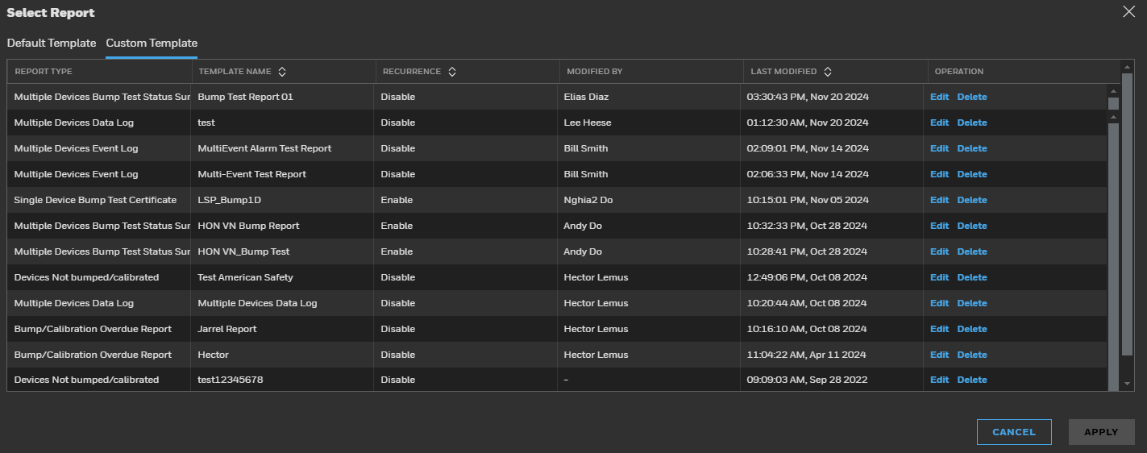Image resolution: width=1147 pixels, height=453 pixels.
Task: Select the Test American Safety name
Action: (246, 277)
